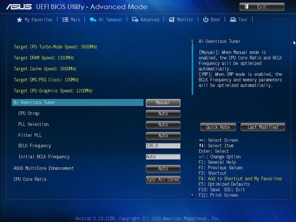Click F10: Save ESC: Exit line
Screen dimensions: 296x222
[x=222, y=190]
